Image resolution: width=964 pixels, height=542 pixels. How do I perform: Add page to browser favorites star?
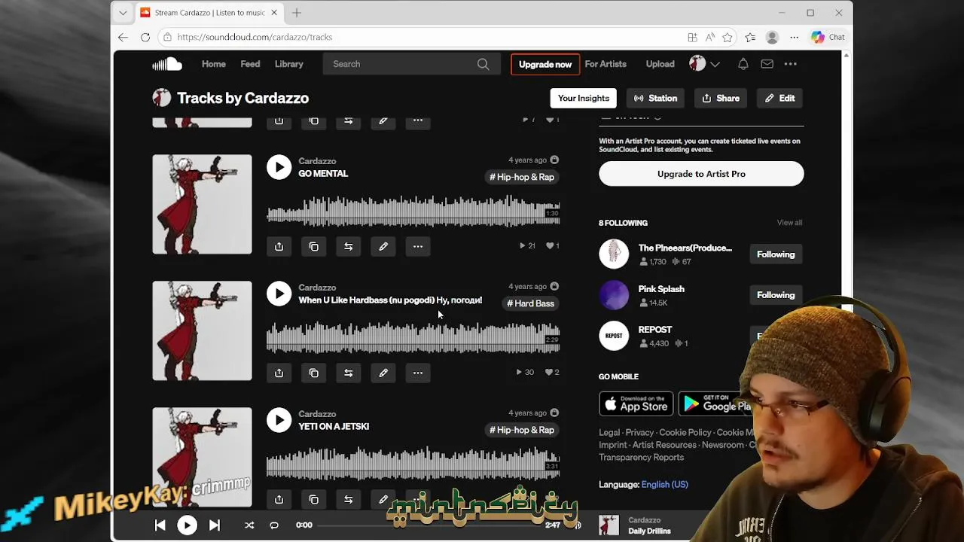coord(728,37)
